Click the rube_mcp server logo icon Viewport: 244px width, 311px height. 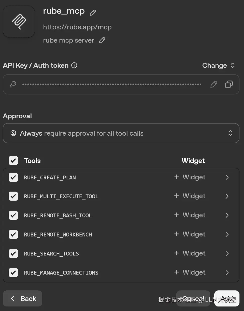click(19, 22)
